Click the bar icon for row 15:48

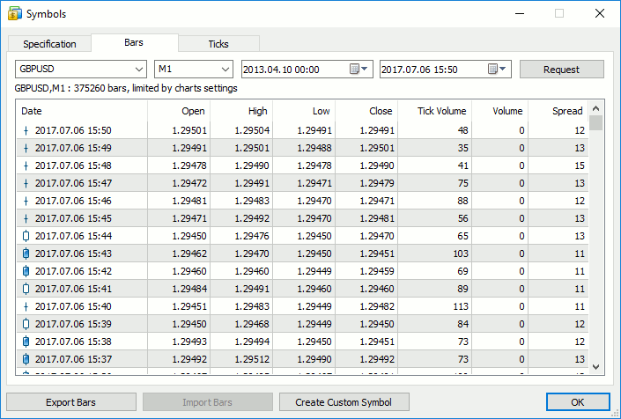tap(26, 165)
